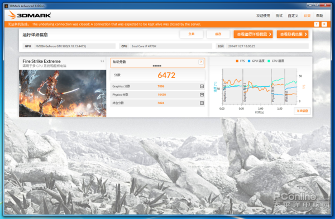The width and height of the screenshot is (335, 219).
Task: Click the help question mark on orange notification bar
Action: [317, 24]
